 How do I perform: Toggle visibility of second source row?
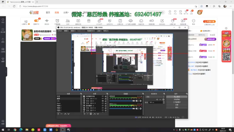103,99
